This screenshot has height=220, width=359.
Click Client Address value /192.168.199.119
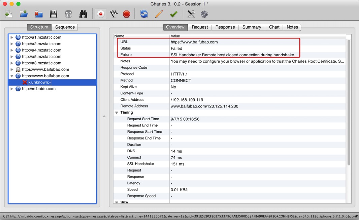(187, 100)
